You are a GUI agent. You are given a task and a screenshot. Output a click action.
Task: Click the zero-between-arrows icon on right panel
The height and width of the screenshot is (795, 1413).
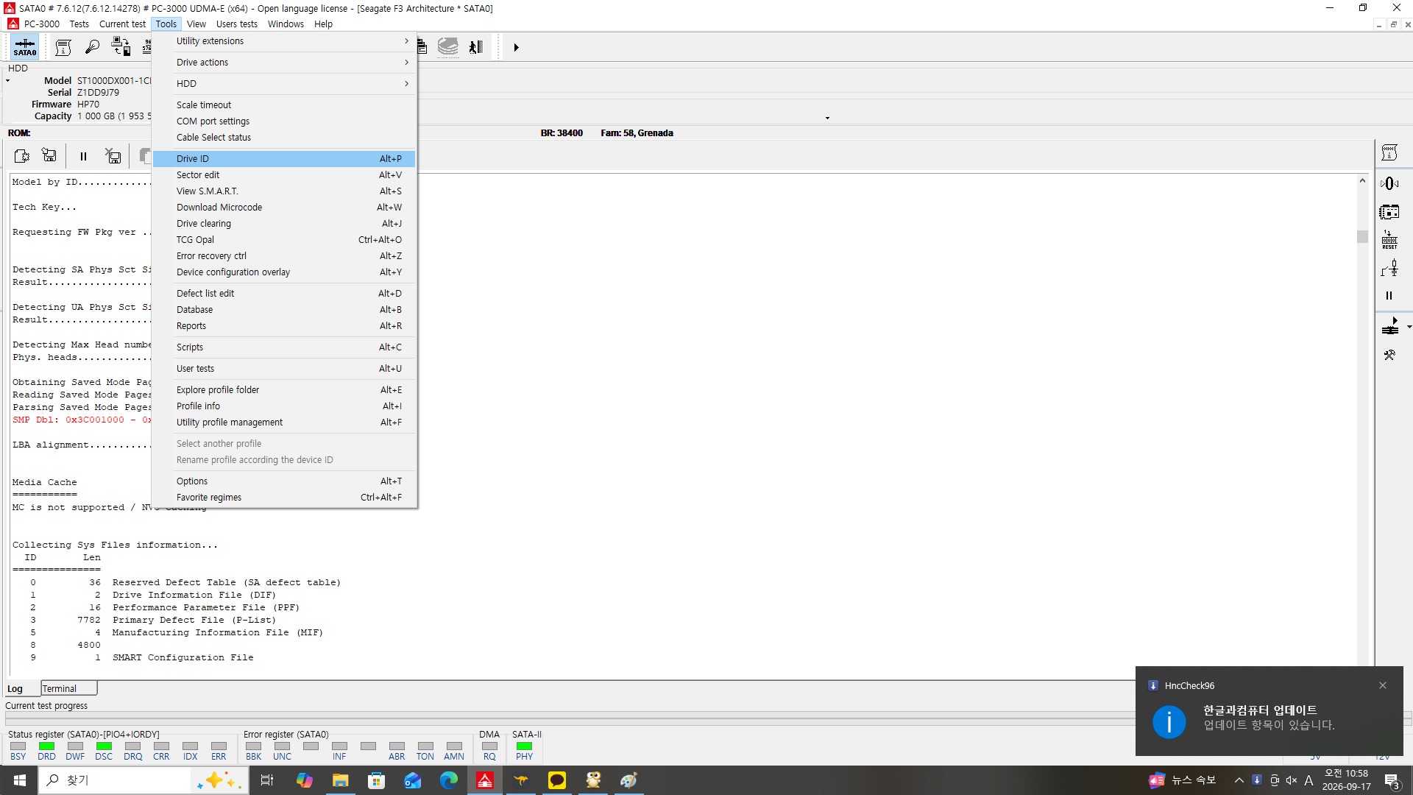coord(1389,183)
